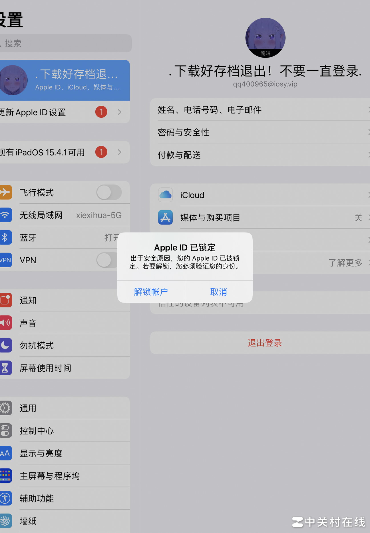370x533 pixels.
Task: Tap the Screen Time hourglass icon
Action: pyautogui.click(x=5, y=368)
